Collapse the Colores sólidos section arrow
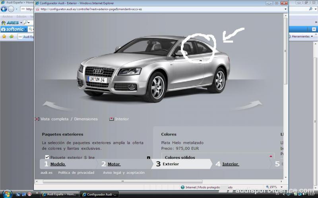This screenshot has width=318, height=198. click(x=271, y=156)
